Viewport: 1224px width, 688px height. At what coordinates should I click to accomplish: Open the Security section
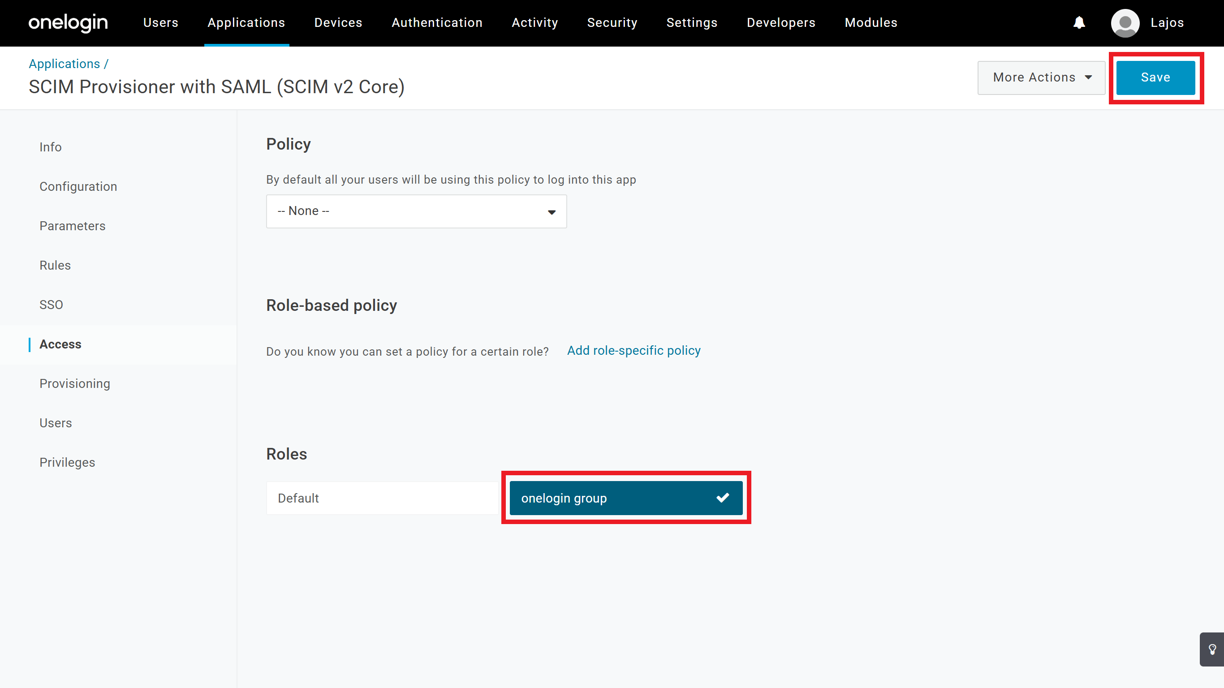(612, 23)
